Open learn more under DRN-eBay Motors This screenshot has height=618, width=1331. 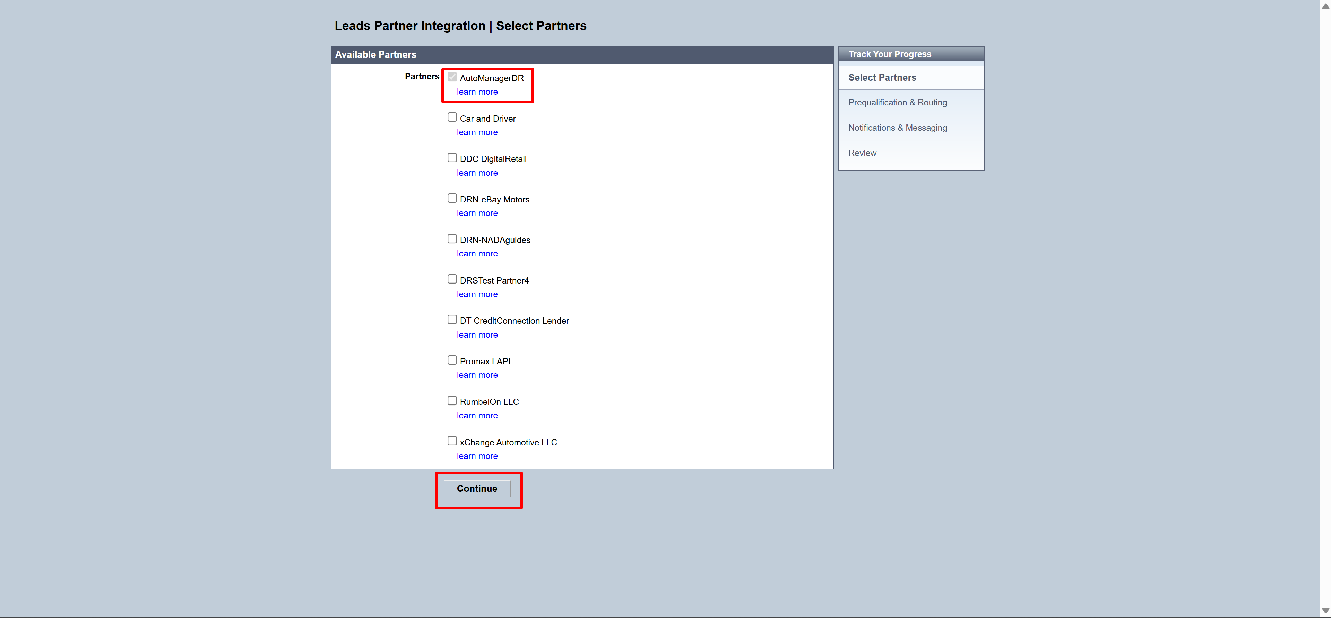477,214
